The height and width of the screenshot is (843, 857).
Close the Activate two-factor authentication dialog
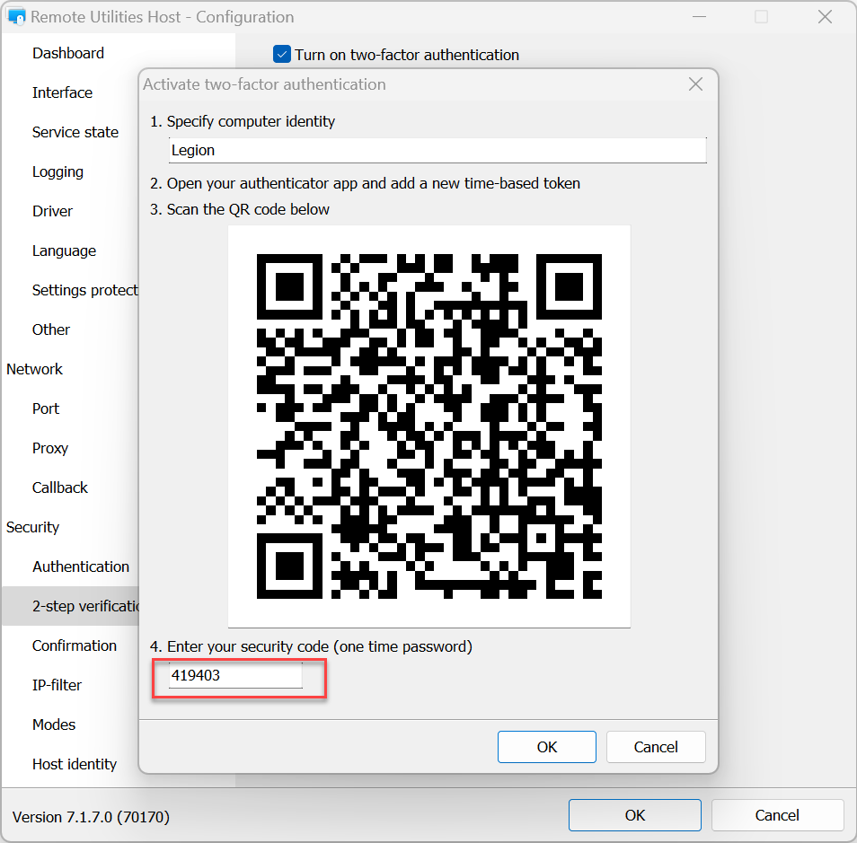click(694, 84)
